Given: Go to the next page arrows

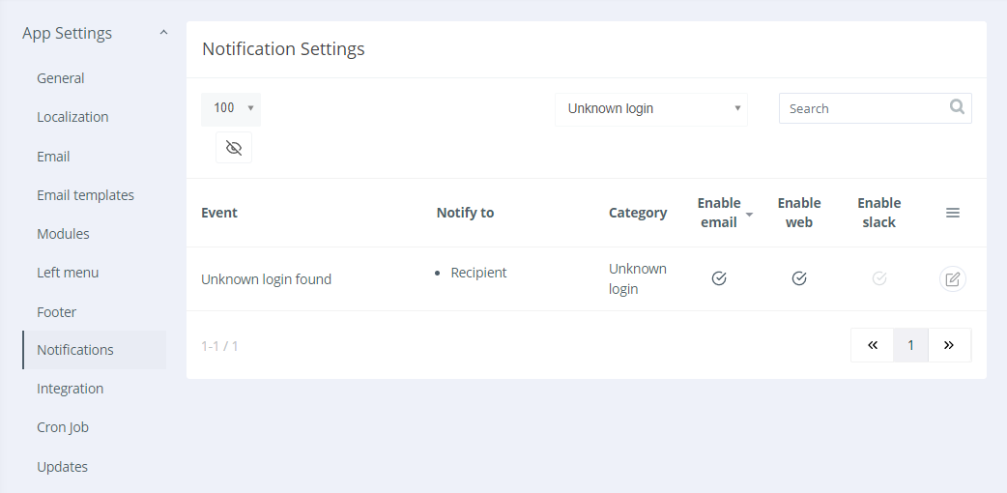Looking at the screenshot, I should [949, 345].
